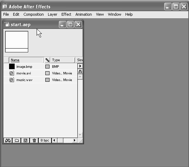Open the Effect menu
This screenshot has height=167, width=189.
[66, 14]
